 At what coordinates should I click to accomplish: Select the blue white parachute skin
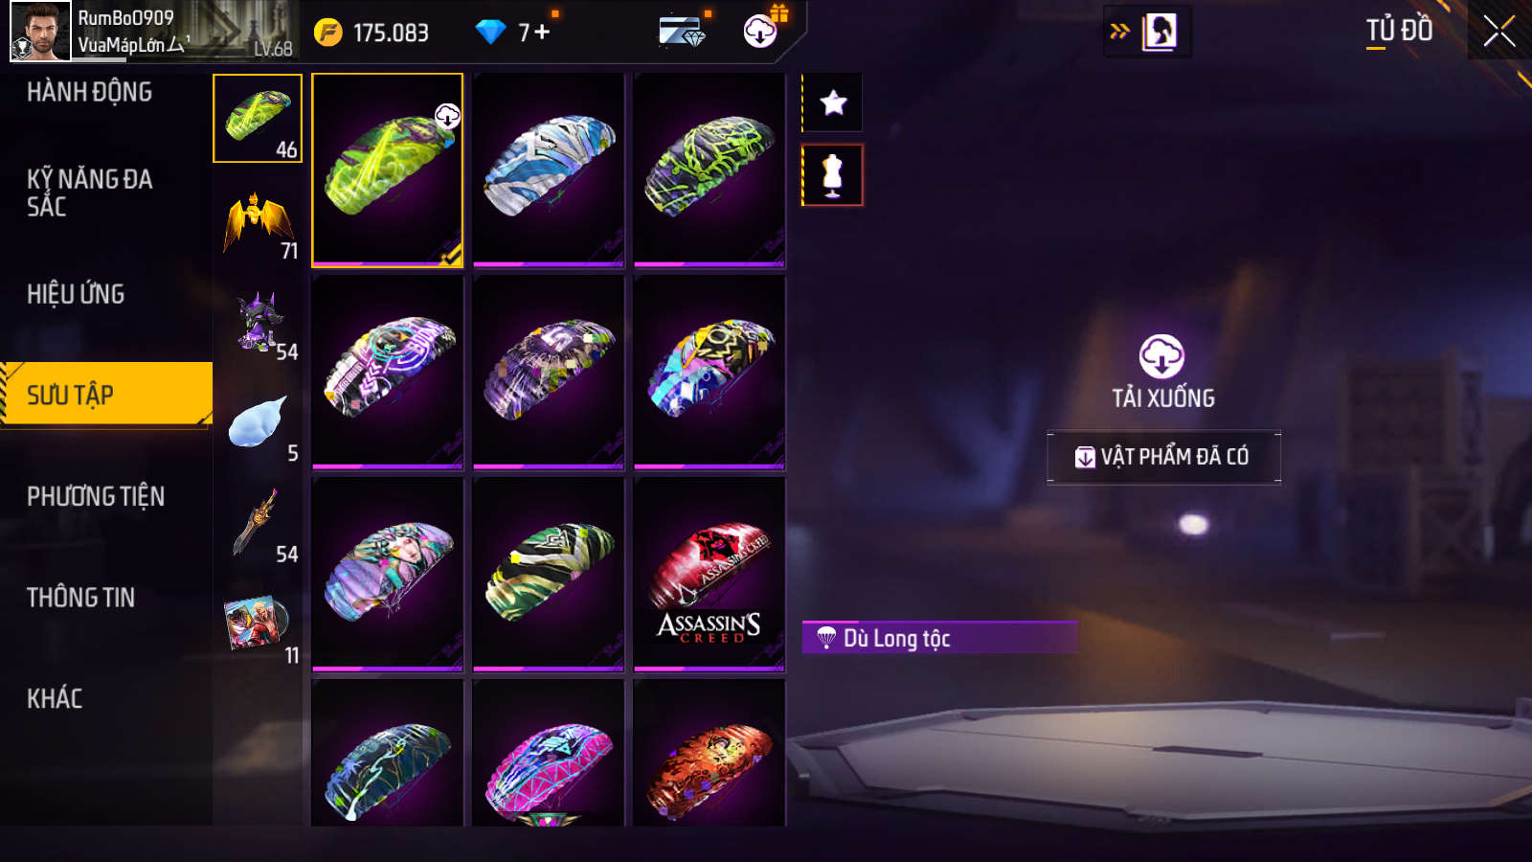(x=549, y=170)
